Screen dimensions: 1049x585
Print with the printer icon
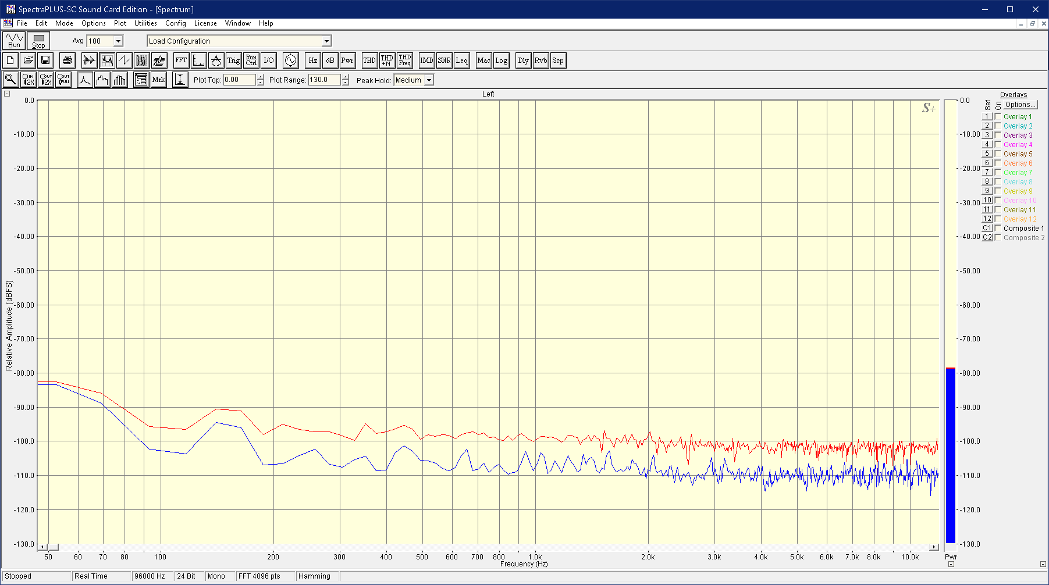(x=67, y=60)
